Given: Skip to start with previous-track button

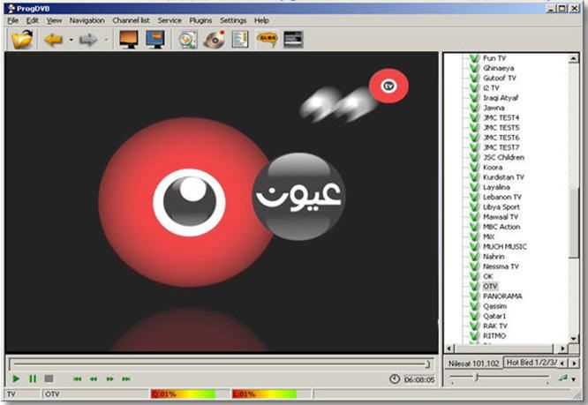Looking at the screenshot, I should (77, 379).
